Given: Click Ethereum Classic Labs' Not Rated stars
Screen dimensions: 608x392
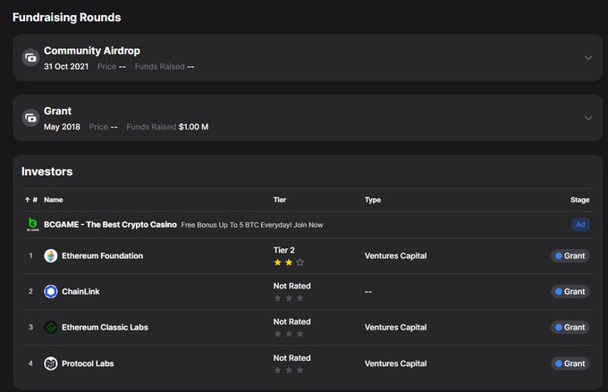Looking at the screenshot, I should pyautogui.click(x=289, y=334).
